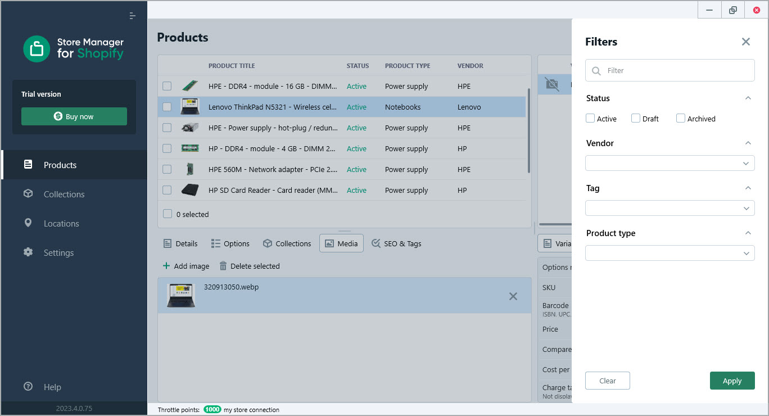Click the products list vertical scrollbar
The image size is (769, 416).
tap(528, 130)
